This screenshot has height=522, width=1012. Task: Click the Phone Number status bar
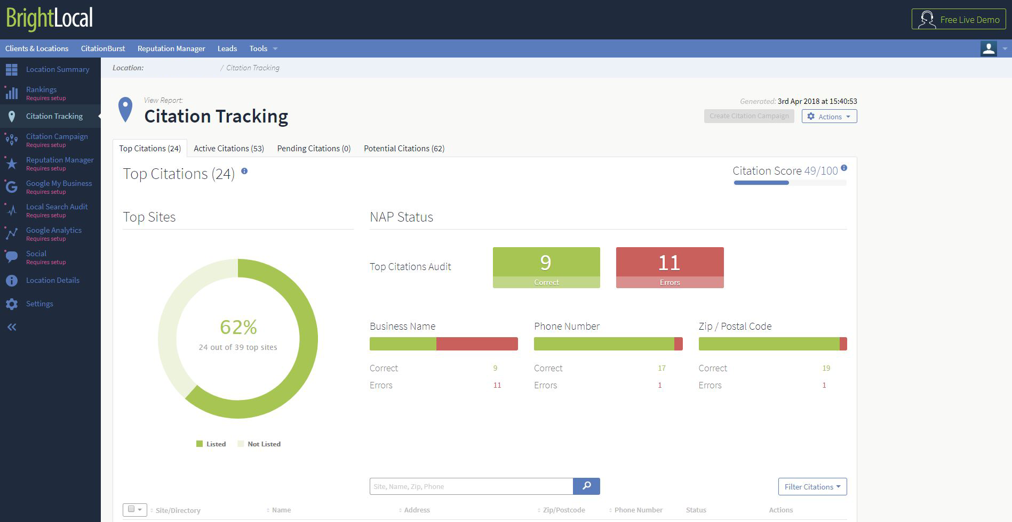click(608, 344)
